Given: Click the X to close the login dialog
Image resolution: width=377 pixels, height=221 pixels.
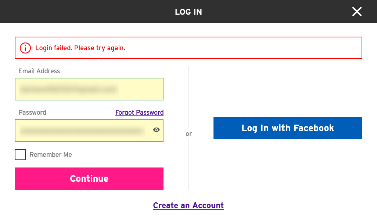Looking at the screenshot, I should (x=357, y=11).
